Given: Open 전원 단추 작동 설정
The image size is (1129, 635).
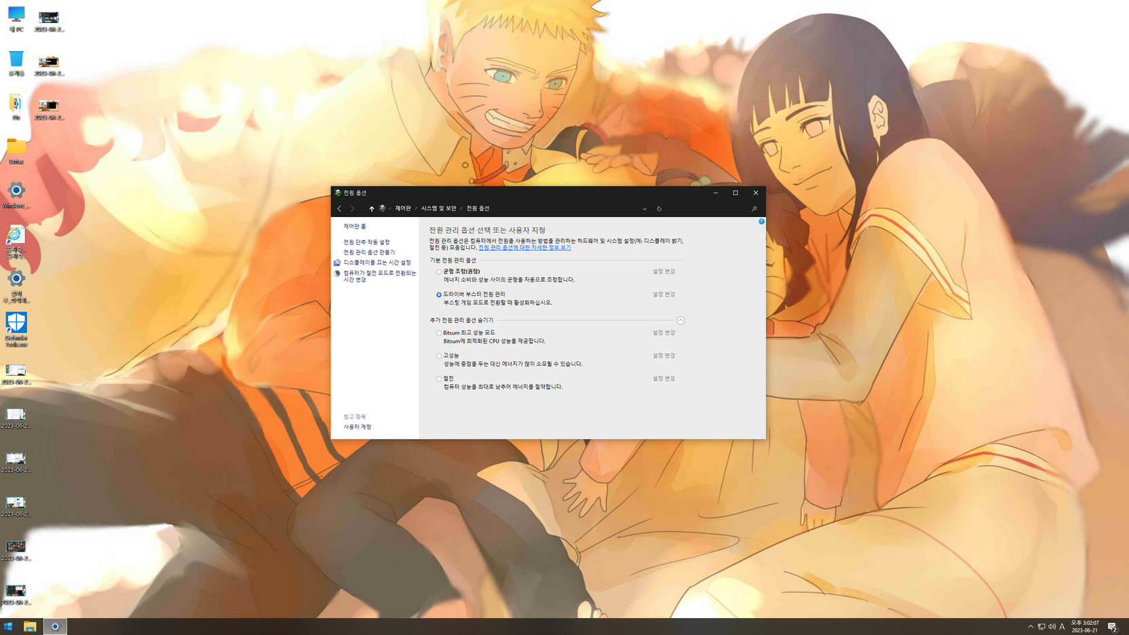Looking at the screenshot, I should tap(366, 242).
